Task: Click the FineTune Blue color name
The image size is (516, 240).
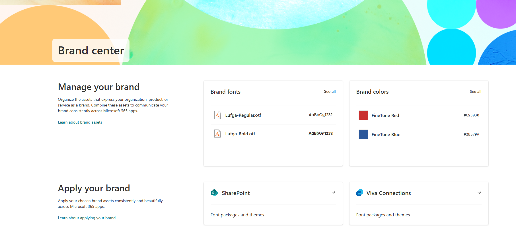Action: pos(386,134)
